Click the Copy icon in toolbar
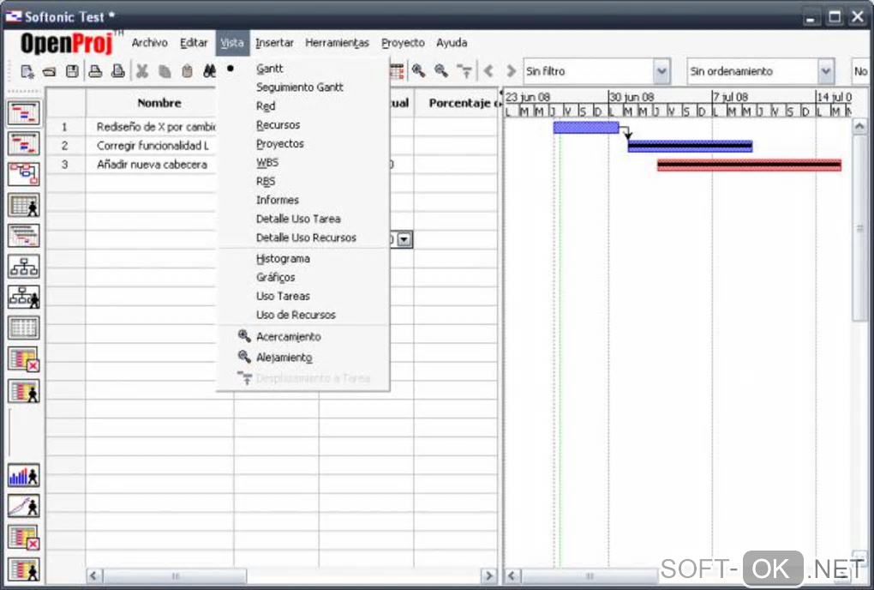 (x=165, y=71)
